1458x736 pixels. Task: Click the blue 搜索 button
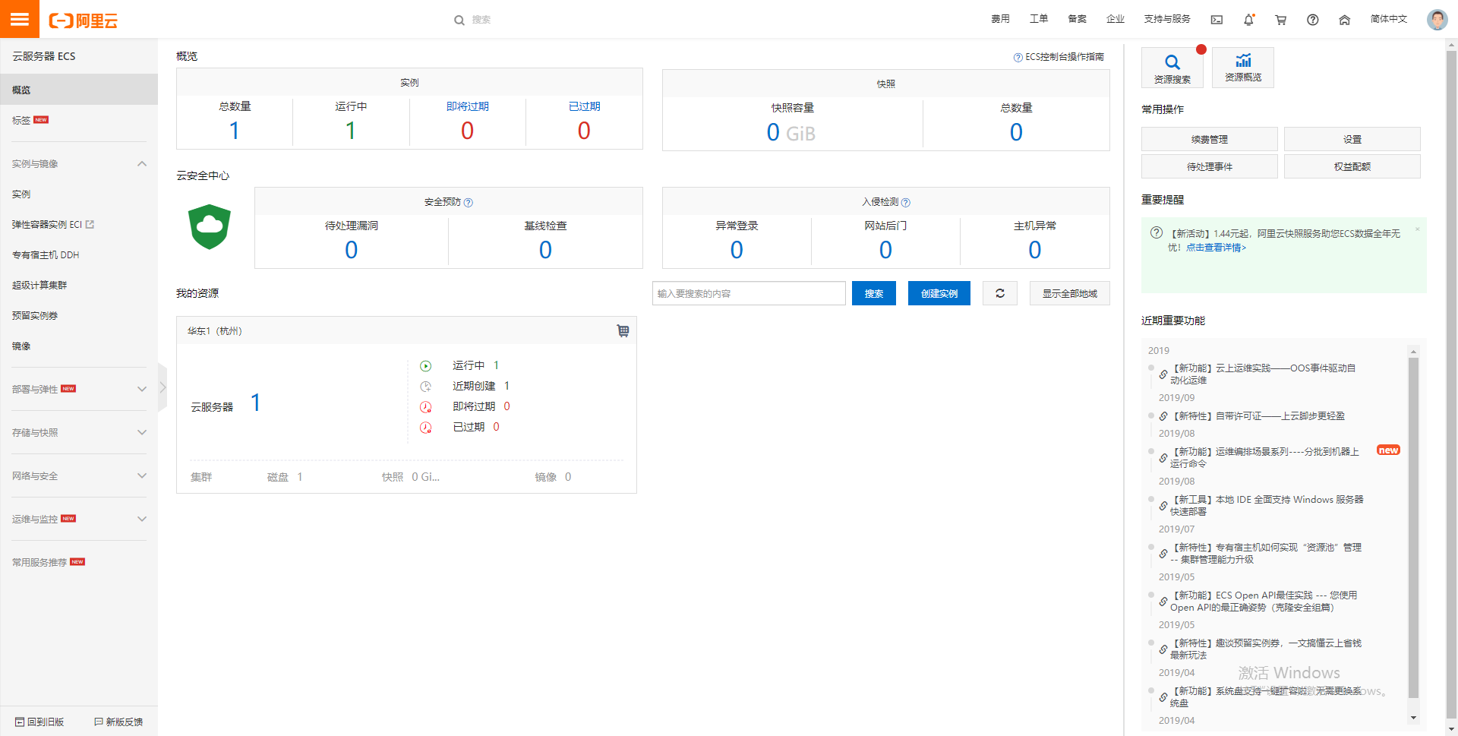(x=874, y=293)
